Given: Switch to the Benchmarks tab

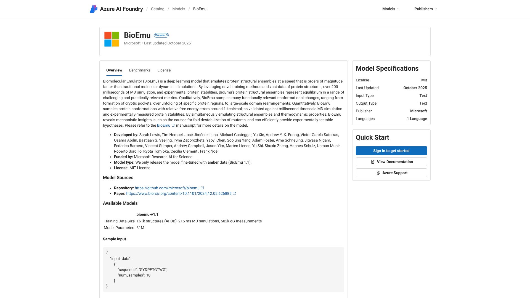Looking at the screenshot, I should point(140,70).
